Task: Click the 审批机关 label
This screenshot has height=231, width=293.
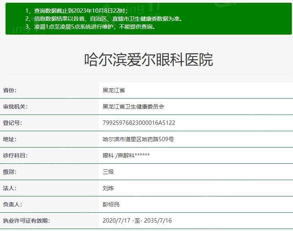Action: (15, 107)
